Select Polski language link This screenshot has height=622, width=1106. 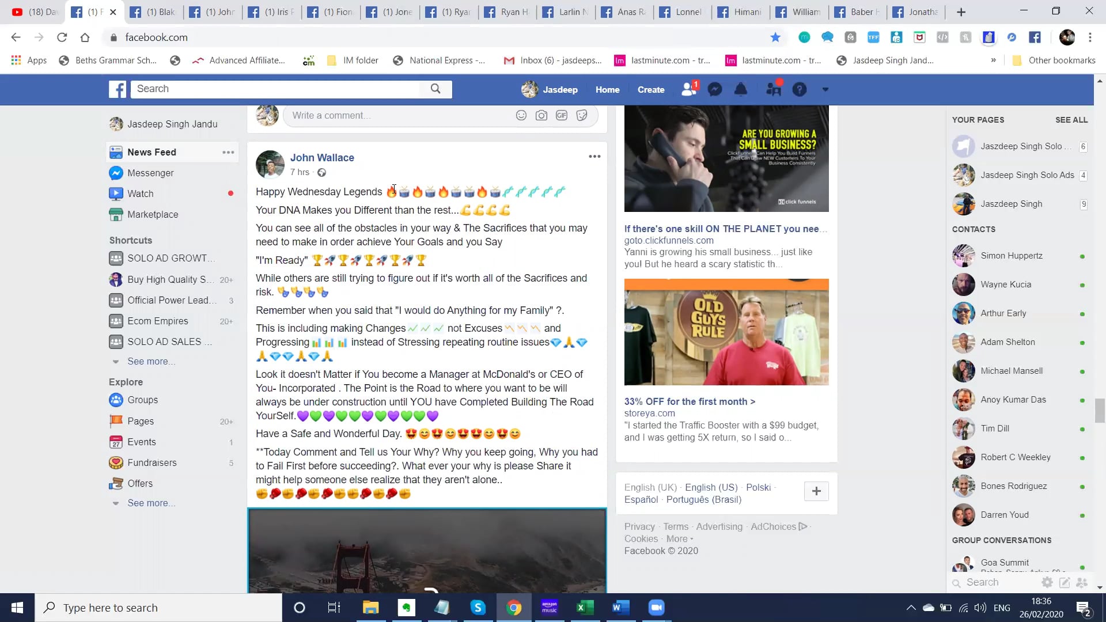tap(758, 487)
